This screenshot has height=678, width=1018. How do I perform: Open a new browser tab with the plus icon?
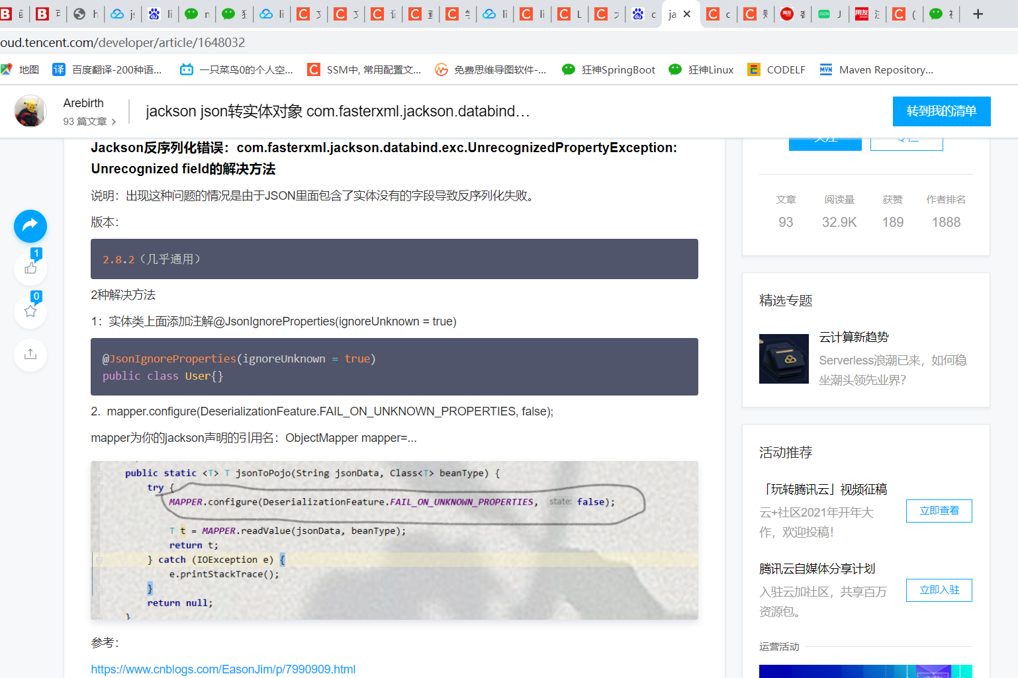pyautogui.click(x=979, y=14)
